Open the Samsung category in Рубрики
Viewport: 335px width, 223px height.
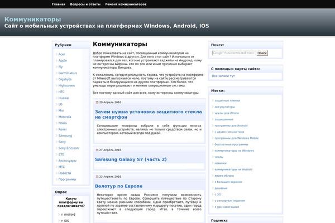[x=65, y=135]
